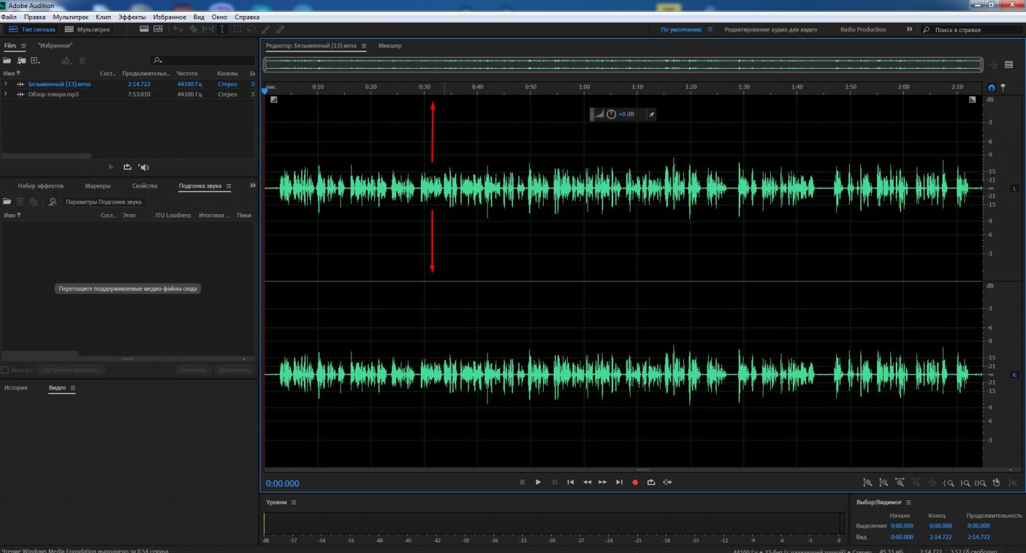Open the Свойства tab
This screenshot has height=553, width=1026.
pyautogui.click(x=145, y=186)
